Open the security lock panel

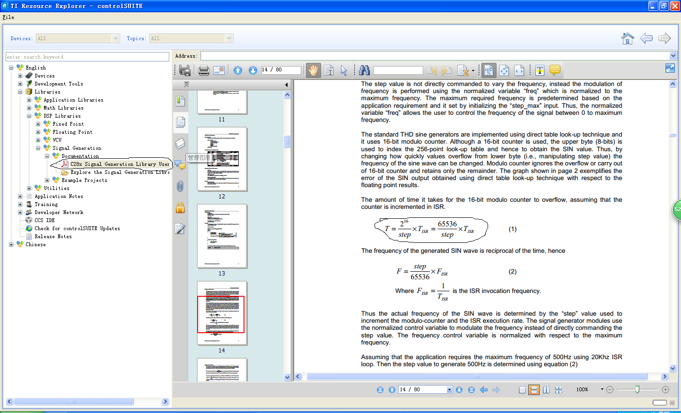click(180, 207)
